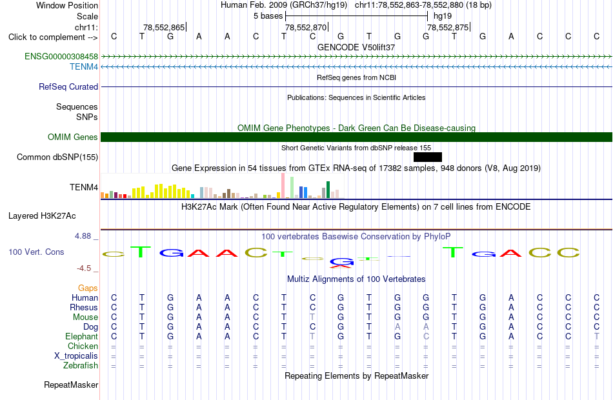Click 'Repeating Elements by RepeatMasker' title
Screen dimensions: 613x400
pos(356,375)
